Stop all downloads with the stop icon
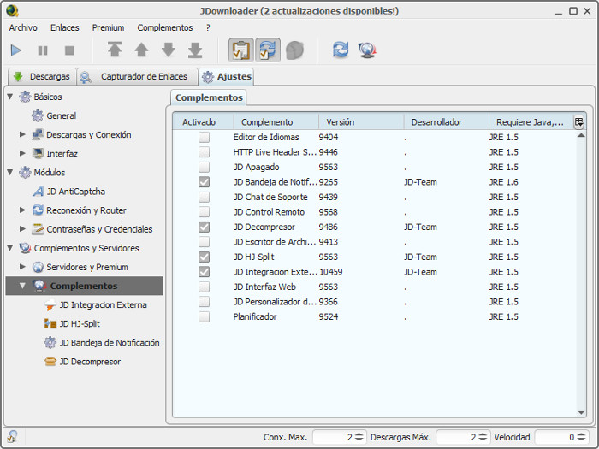Viewport: 599px width, 449px height. pyautogui.click(x=69, y=50)
